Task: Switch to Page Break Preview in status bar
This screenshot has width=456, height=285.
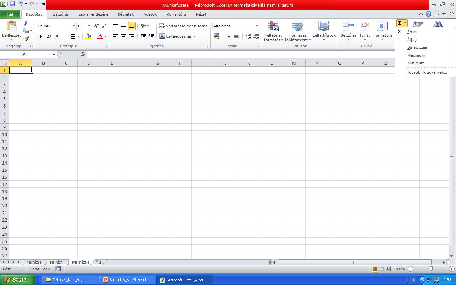Action: (x=388, y=269)
